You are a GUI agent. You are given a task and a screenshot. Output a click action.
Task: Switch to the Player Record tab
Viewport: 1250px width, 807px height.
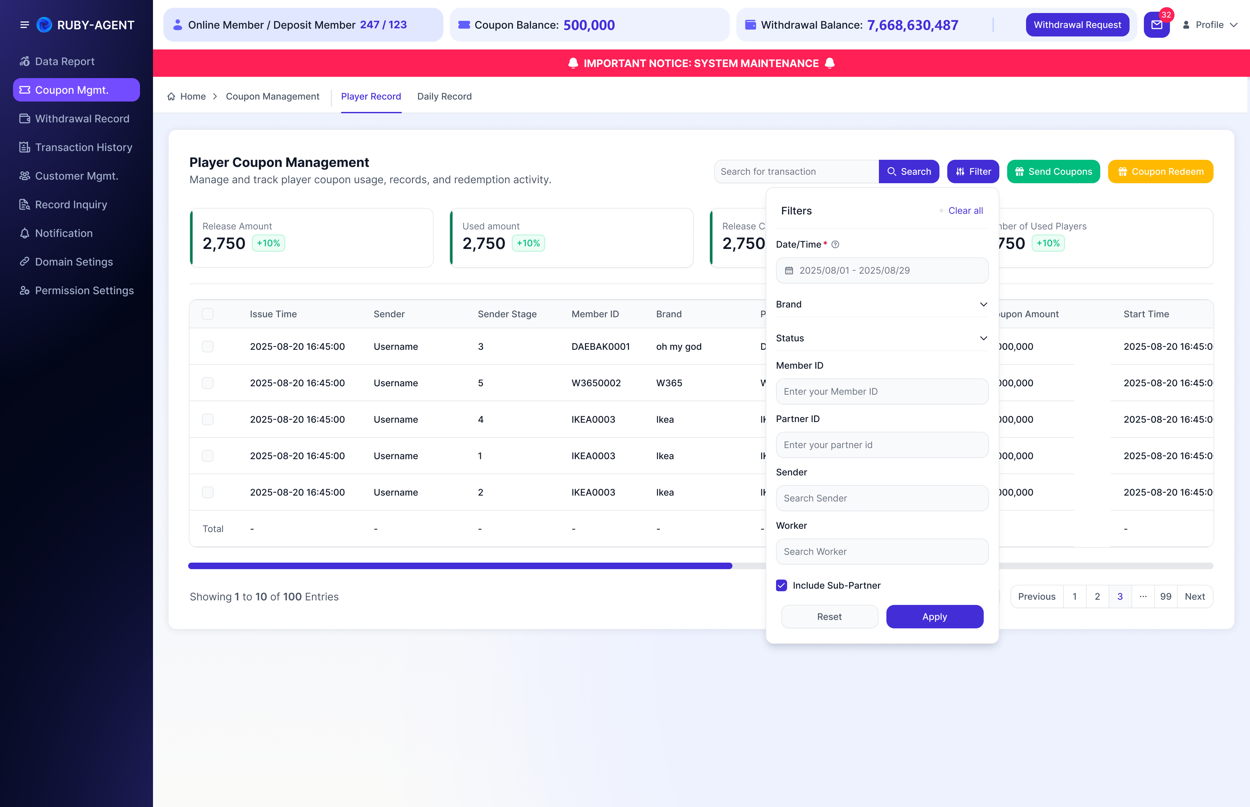pos(371,96)
